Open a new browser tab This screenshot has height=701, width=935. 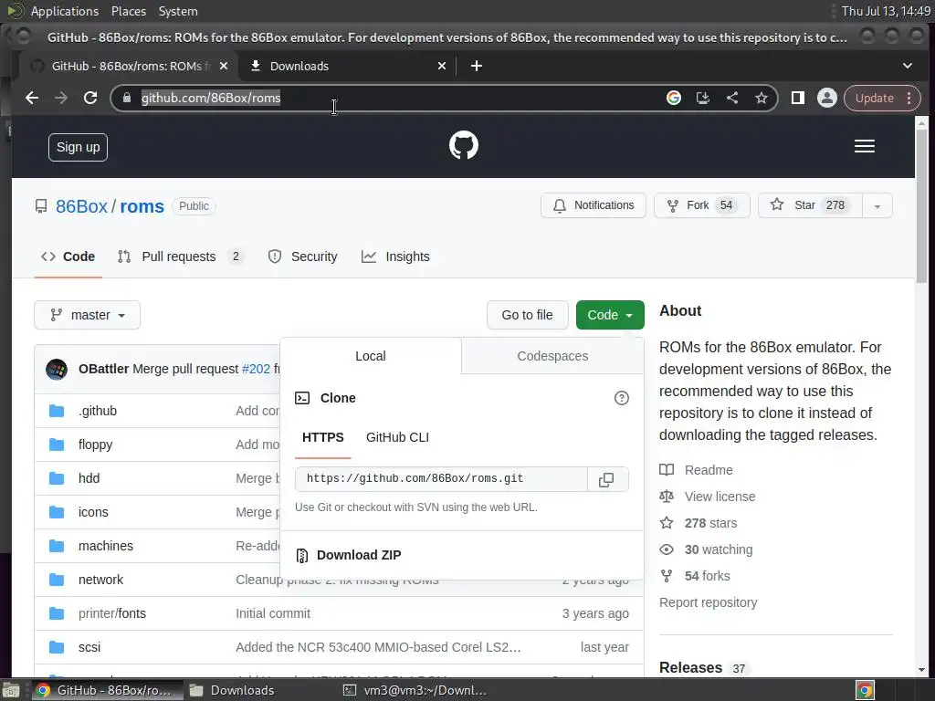point(477,66)
